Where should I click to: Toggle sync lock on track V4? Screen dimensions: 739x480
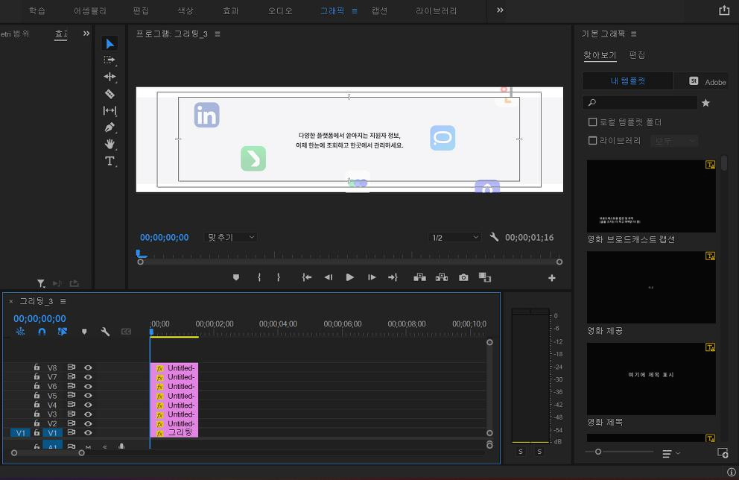pyautogui.click(x=72, y=404)
